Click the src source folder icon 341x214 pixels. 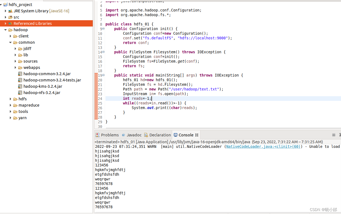(x=10, y=17)
